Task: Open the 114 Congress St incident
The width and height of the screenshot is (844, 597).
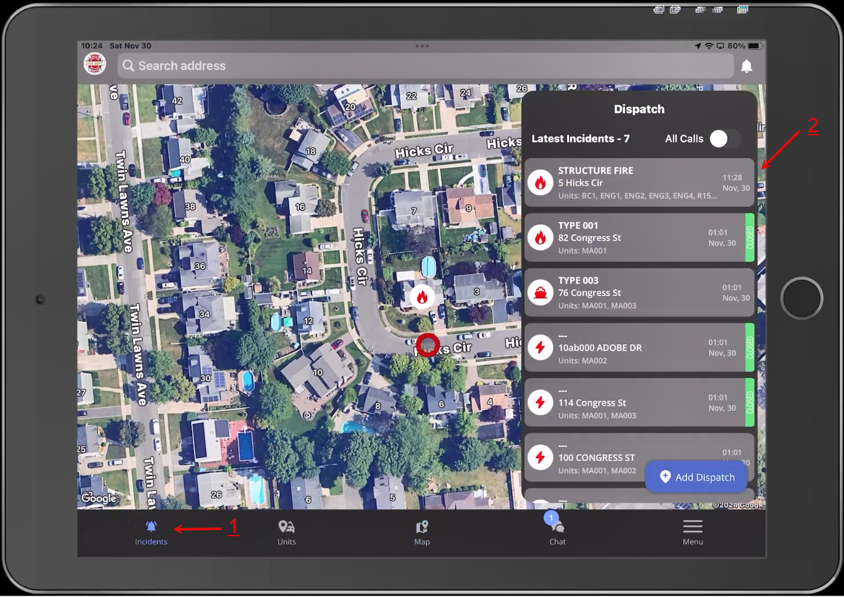Action: [639, 403]
